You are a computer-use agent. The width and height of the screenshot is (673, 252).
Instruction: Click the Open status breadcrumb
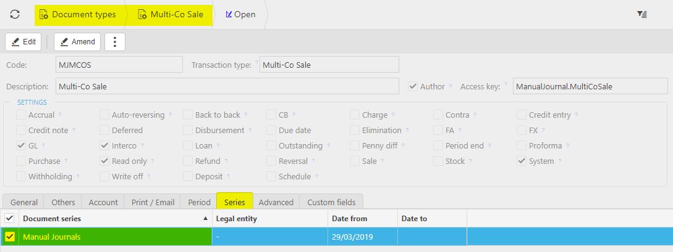pos(240,14)
